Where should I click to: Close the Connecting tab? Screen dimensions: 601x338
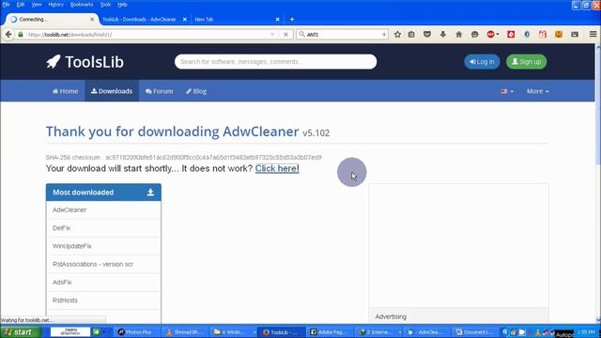click(92, 19)
